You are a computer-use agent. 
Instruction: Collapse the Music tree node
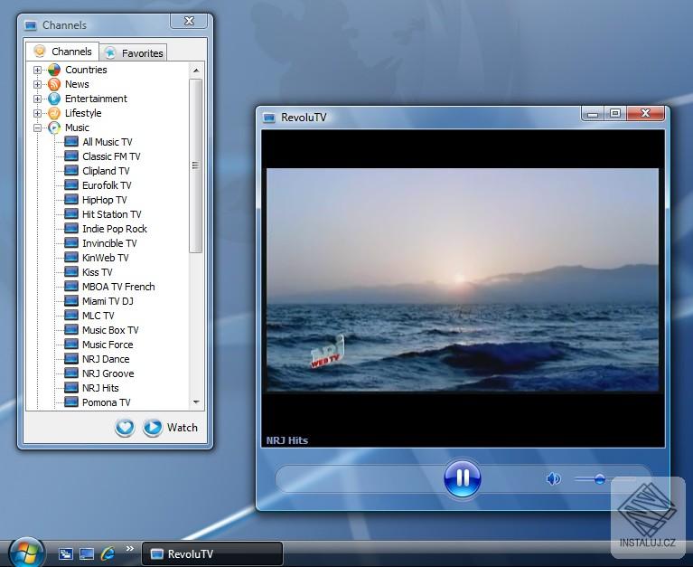pos(38,128)
